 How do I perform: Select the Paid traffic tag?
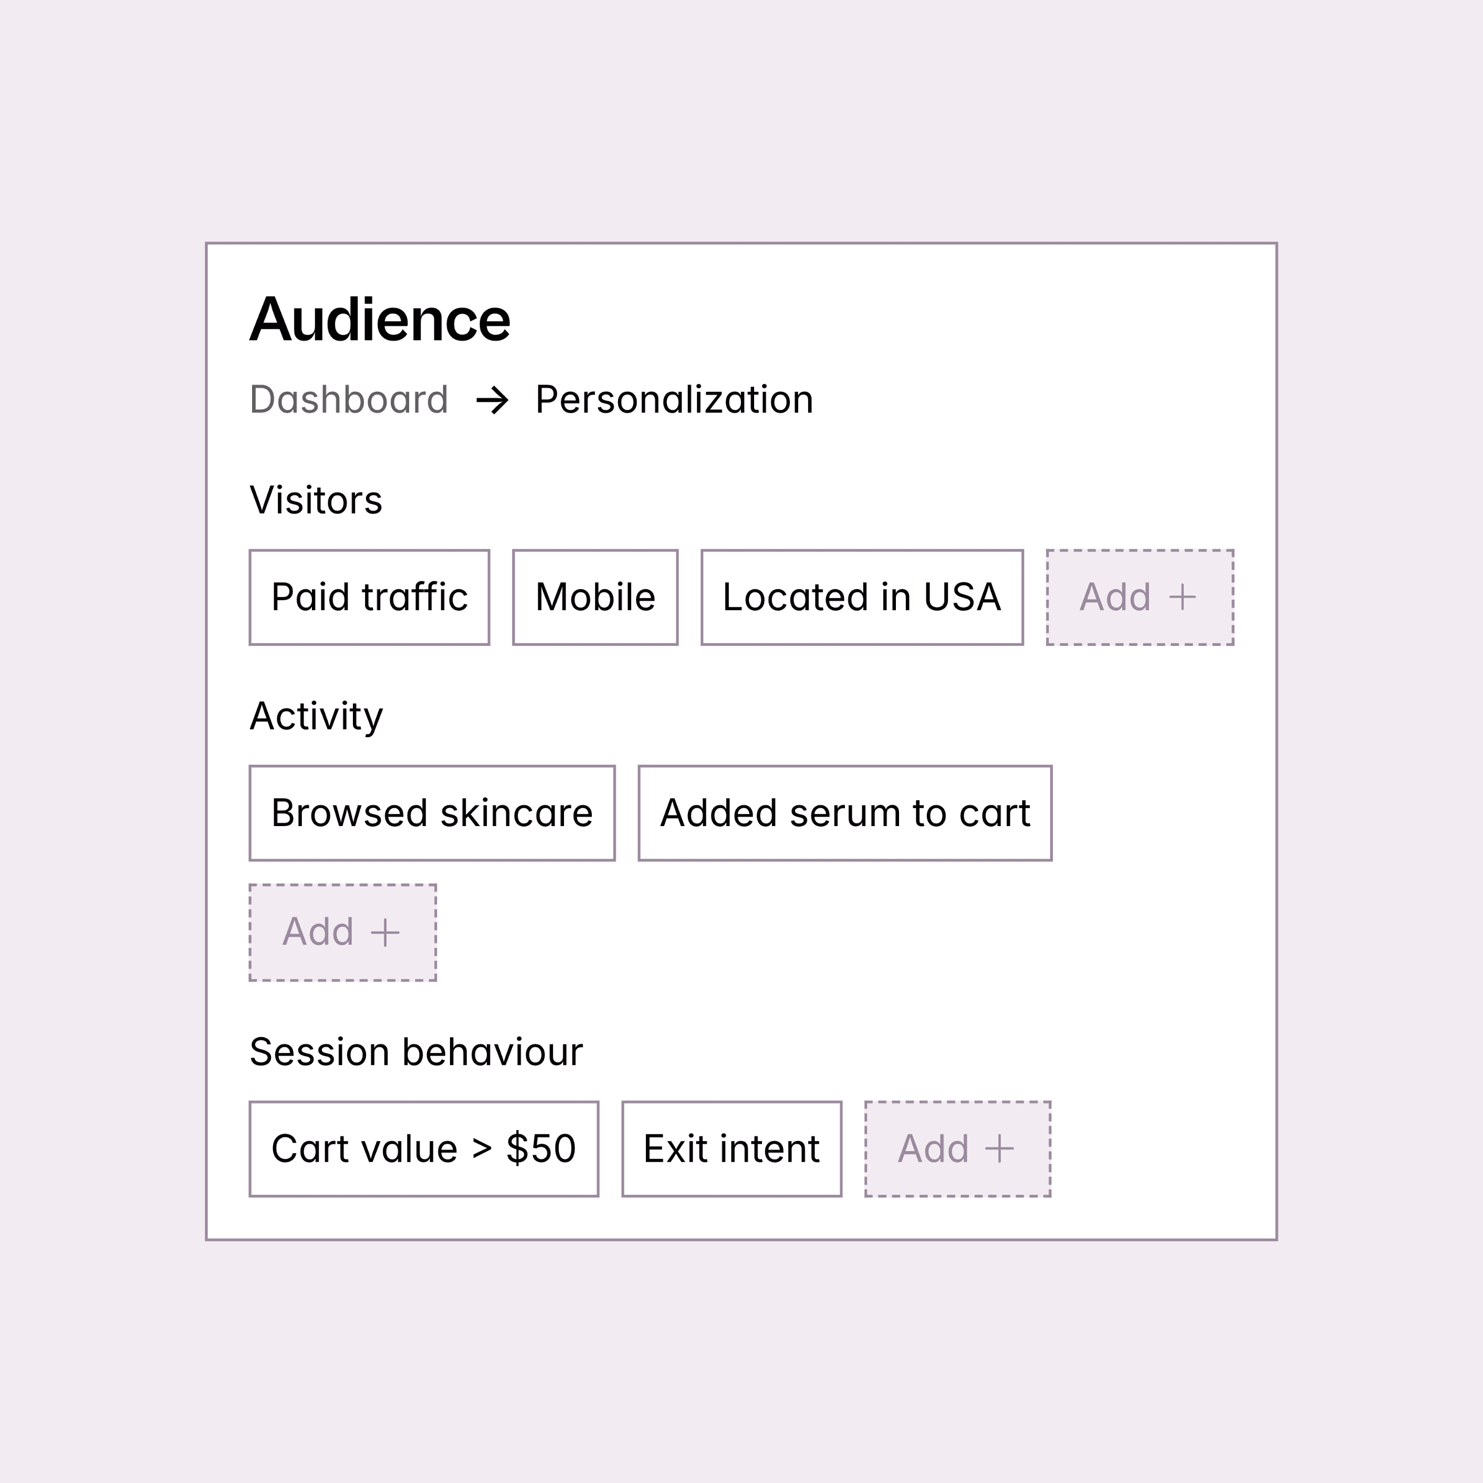point(369,597)
